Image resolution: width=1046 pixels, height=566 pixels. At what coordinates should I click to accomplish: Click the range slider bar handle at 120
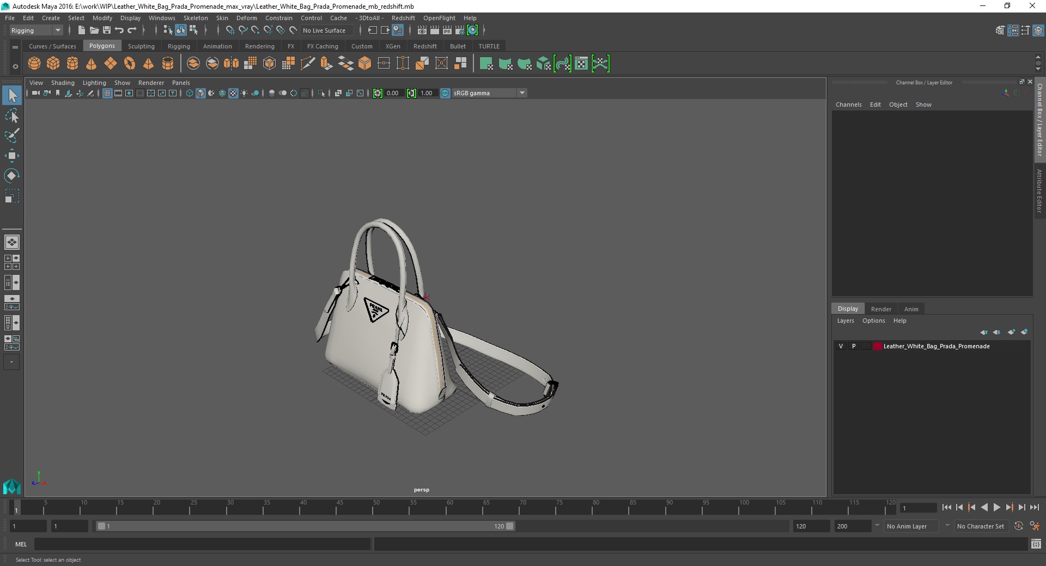pyautogui.click(x=509, y=526)
